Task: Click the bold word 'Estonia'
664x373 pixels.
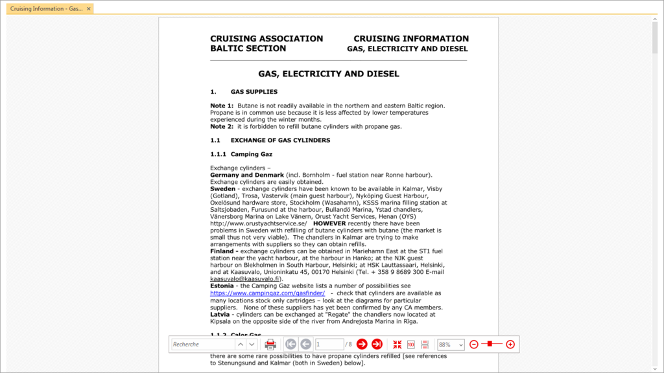Action: (222, 286)
